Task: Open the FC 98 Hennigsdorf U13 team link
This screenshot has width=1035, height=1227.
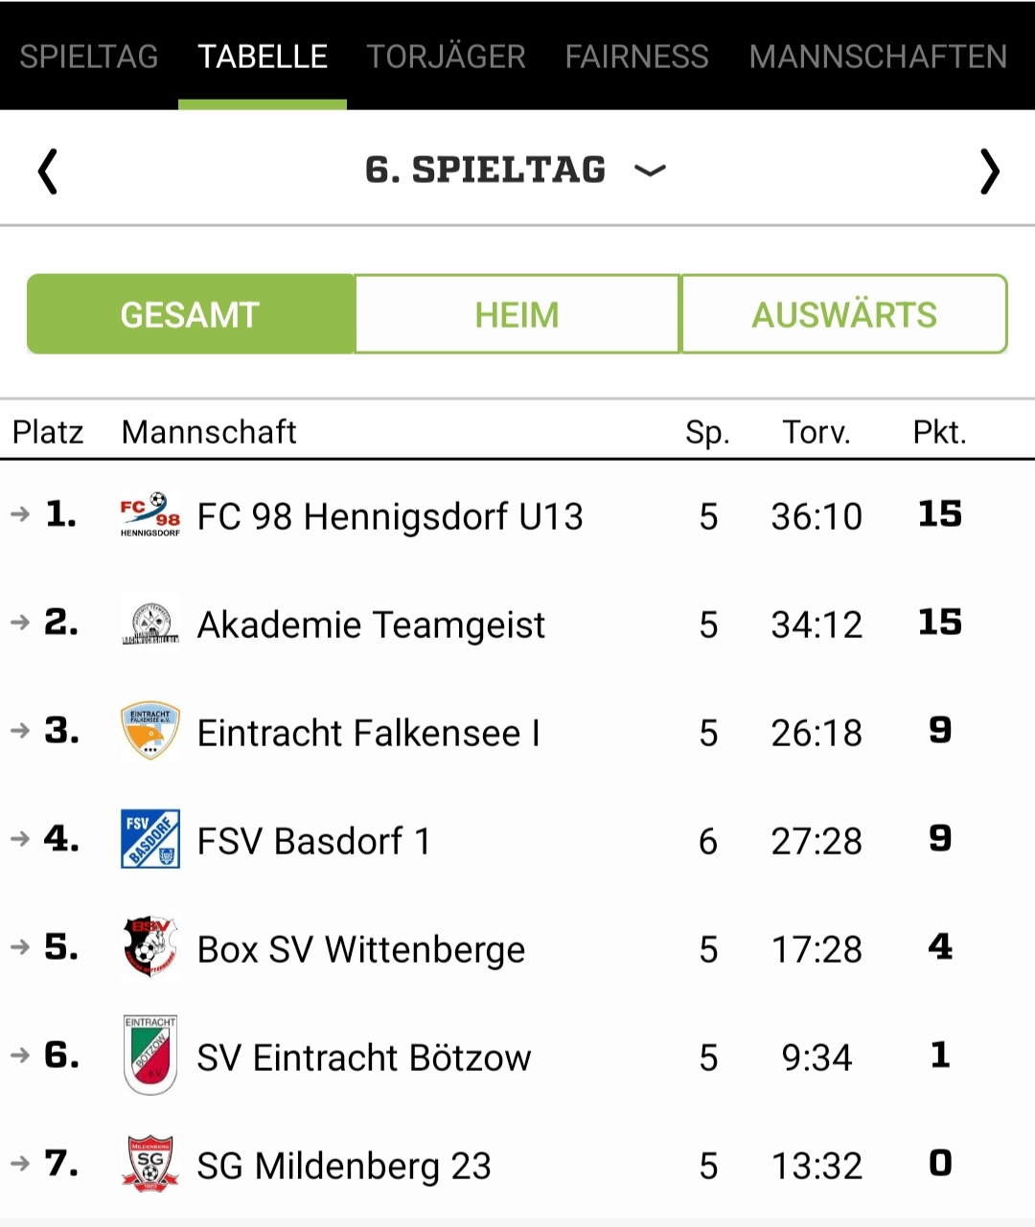Action: (390, 517)
